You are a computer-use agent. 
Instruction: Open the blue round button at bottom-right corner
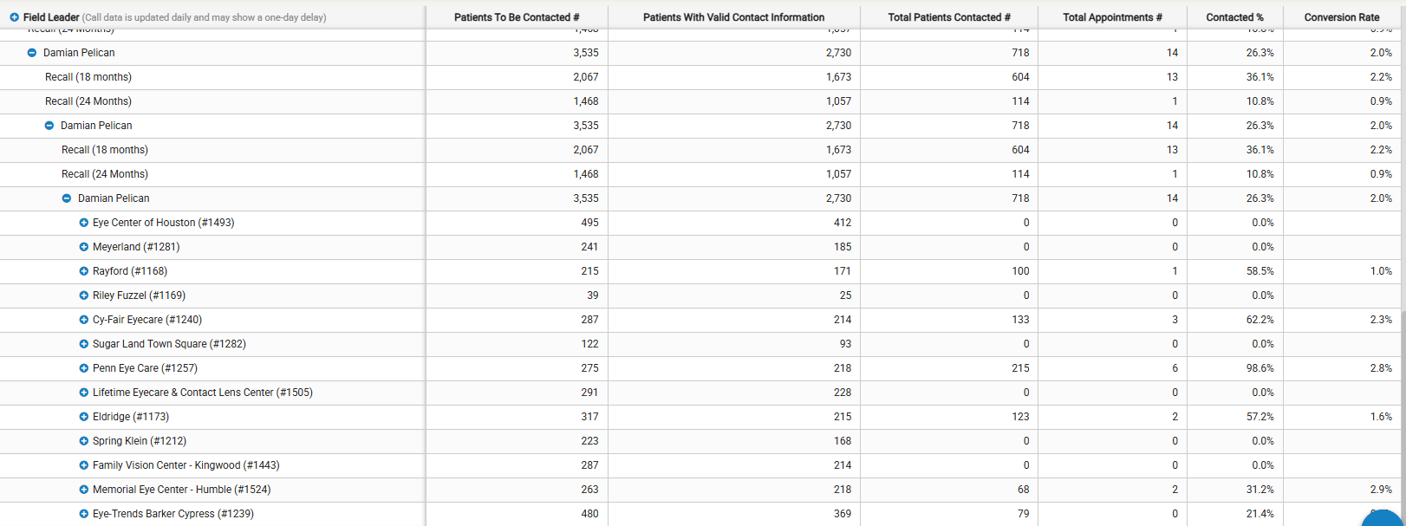[x=1384, y=517]
